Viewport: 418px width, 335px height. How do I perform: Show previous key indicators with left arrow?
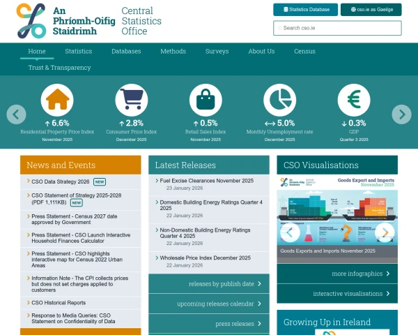pos(16,114)
